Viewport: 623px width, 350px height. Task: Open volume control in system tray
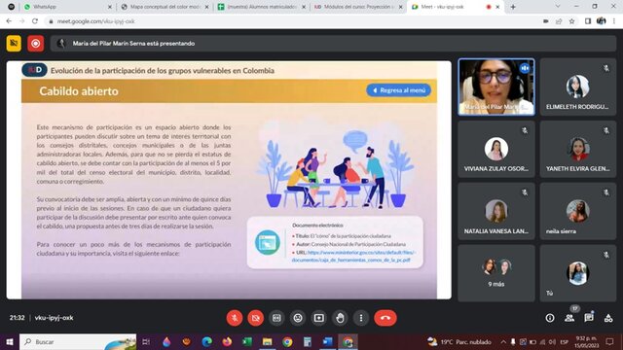click(552, 341)
